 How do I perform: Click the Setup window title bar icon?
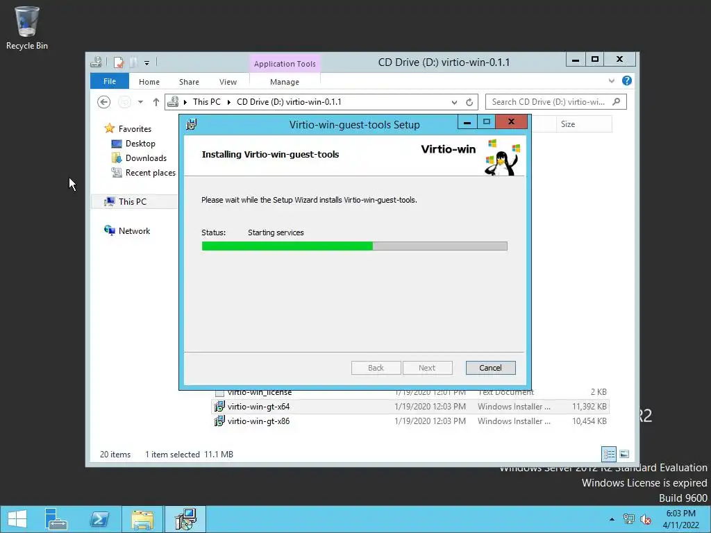tap(192, 124)
